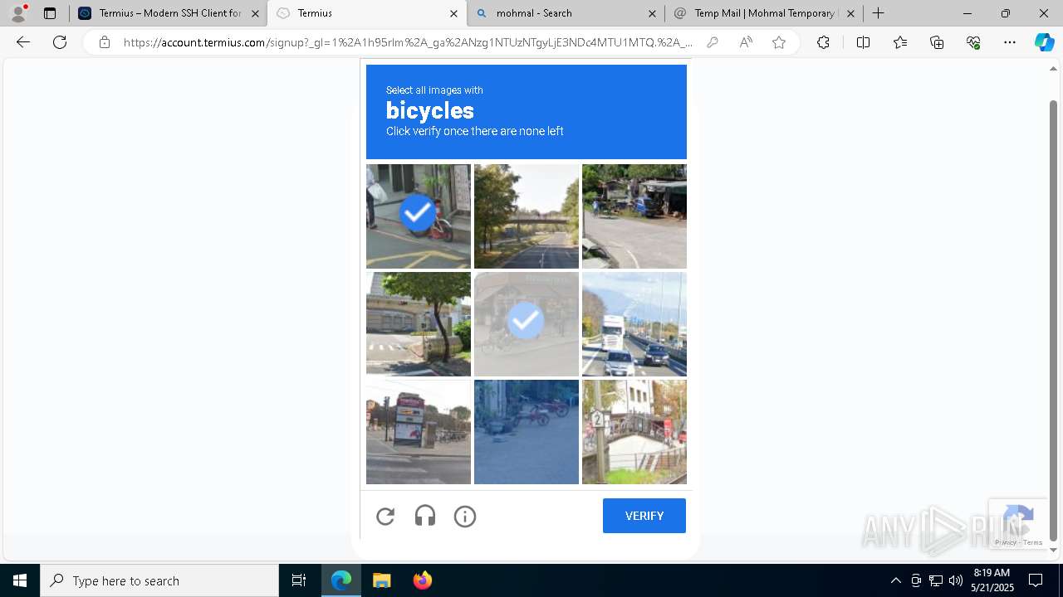Select the number 2 sign railway tile
This screenshot has width=1063, height=597.
tap(634, 432)
